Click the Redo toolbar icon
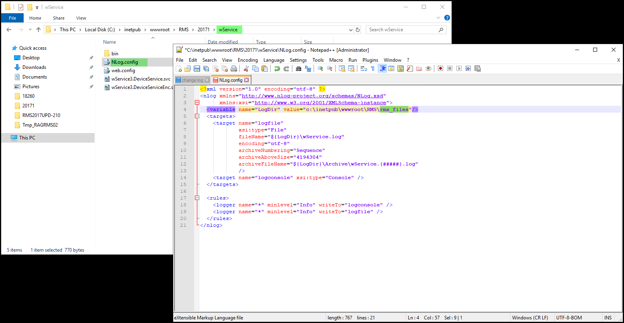The image size is (624, 323). (x=286, y=69)
